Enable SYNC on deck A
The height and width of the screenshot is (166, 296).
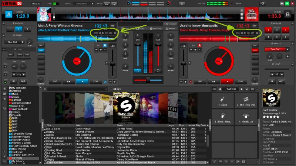[96, 82]
